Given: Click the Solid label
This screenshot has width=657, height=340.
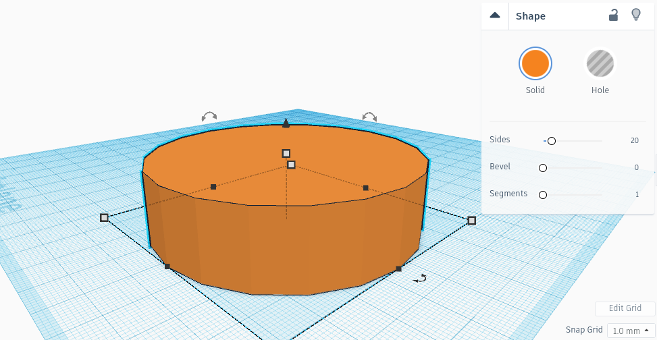Looking at the screenshot, I should 535,90.
